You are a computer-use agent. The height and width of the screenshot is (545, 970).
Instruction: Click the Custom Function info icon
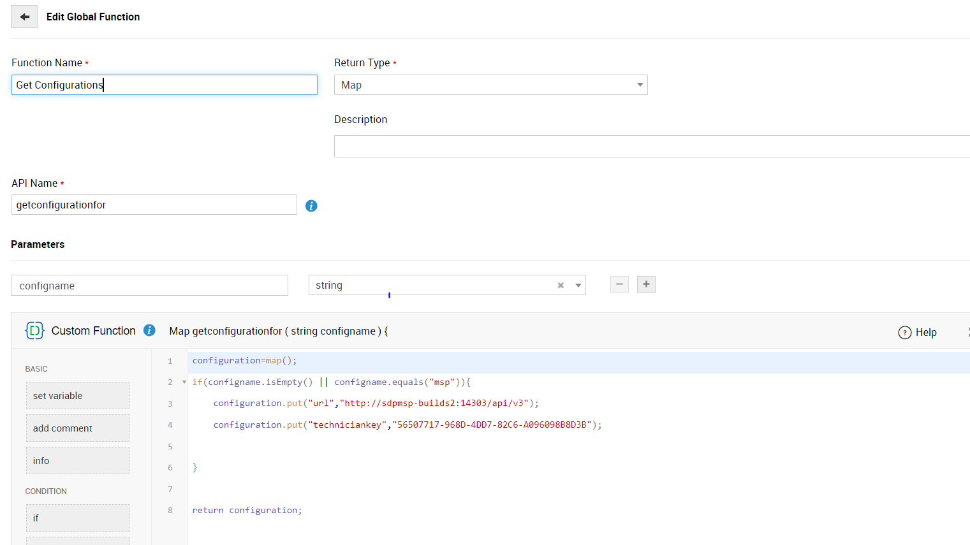[149, 330]
